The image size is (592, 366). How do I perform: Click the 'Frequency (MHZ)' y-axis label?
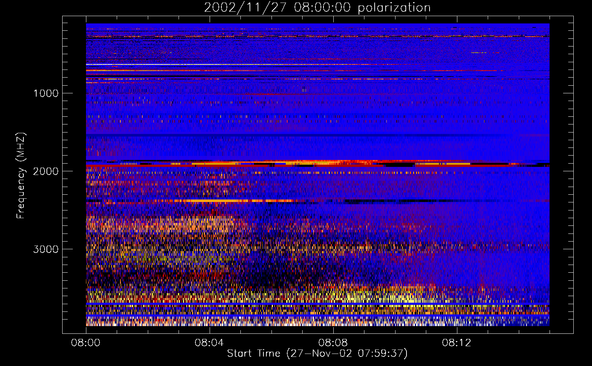20,176
